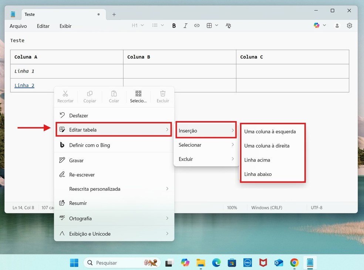Open the Arquivo menu

pyautogui.click(x=18, y=26)
